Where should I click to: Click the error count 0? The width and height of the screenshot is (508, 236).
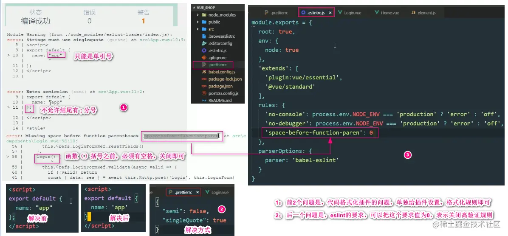[90, 21]
